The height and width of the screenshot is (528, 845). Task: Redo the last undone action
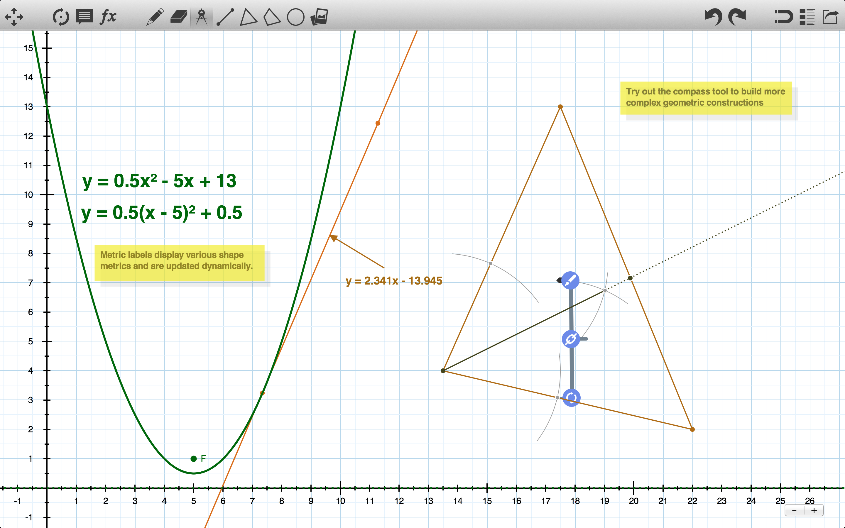[737, 17]
